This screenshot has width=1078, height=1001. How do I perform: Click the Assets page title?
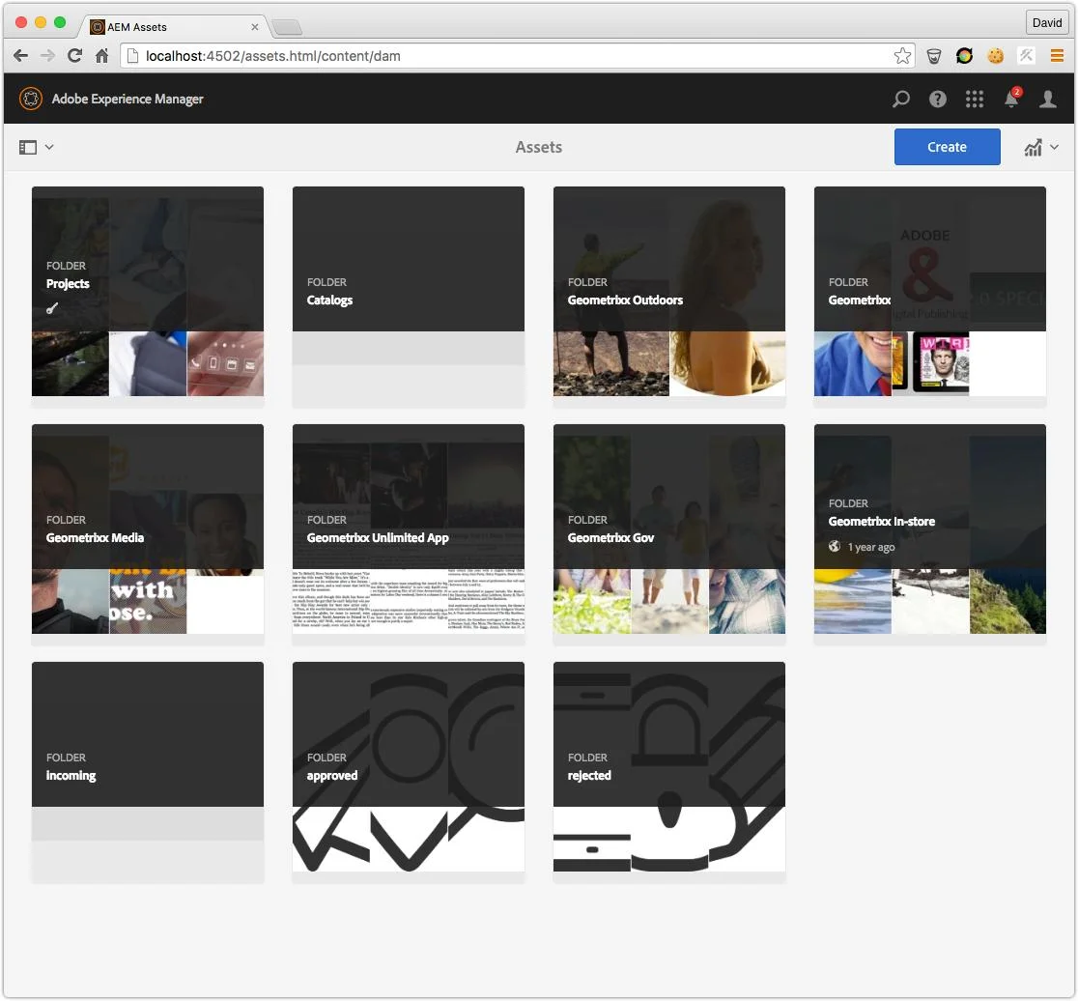539,147
